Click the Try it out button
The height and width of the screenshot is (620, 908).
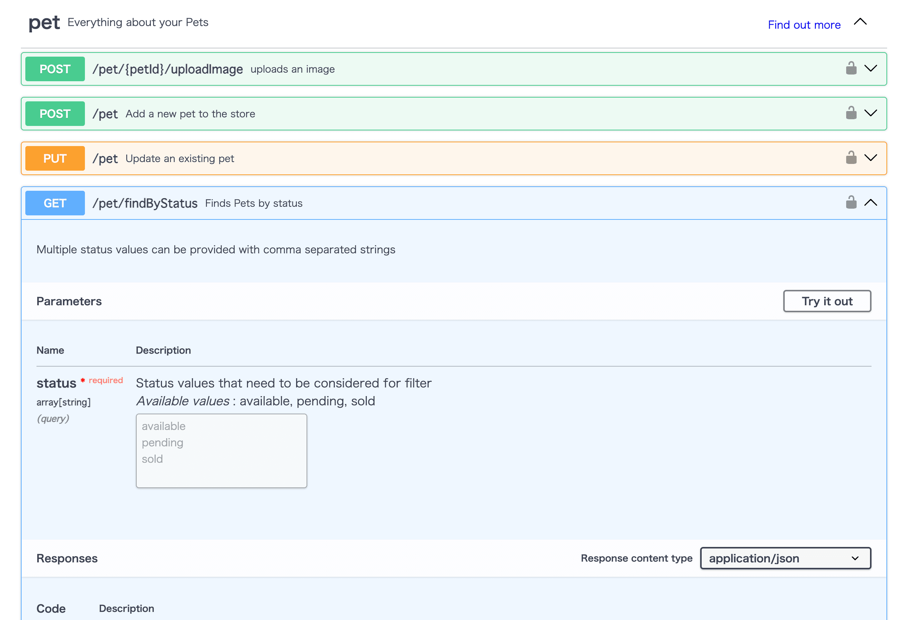pyautogui.click(x=827, y=301)
